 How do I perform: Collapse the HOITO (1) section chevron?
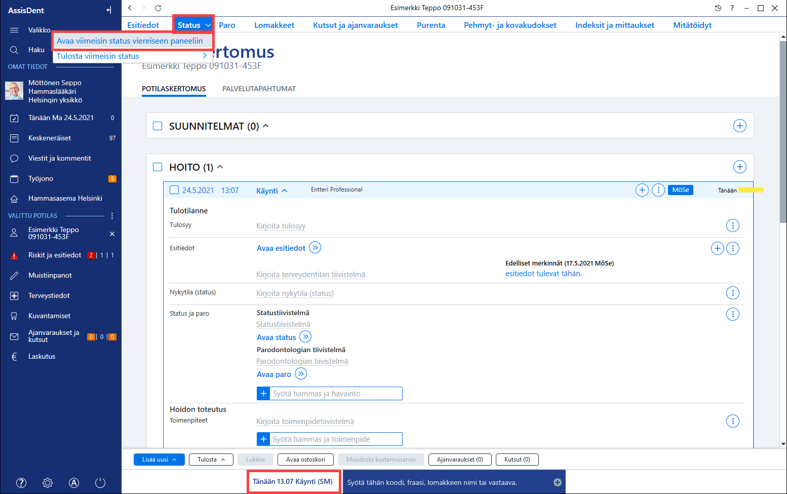point(220,167)
